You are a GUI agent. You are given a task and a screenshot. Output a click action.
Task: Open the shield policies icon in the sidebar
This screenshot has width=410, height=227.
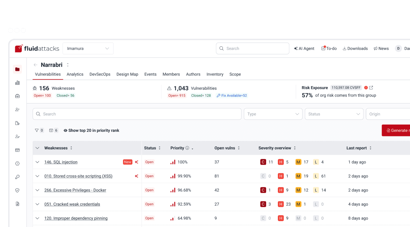point(17,190)
